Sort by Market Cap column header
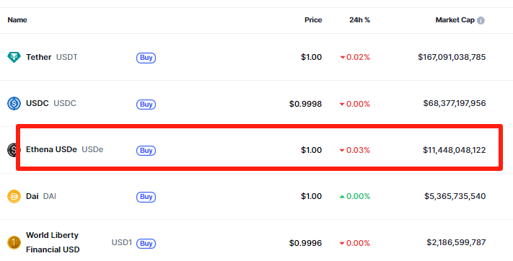This screenshot has height=261, width=513. pos(455,20)
